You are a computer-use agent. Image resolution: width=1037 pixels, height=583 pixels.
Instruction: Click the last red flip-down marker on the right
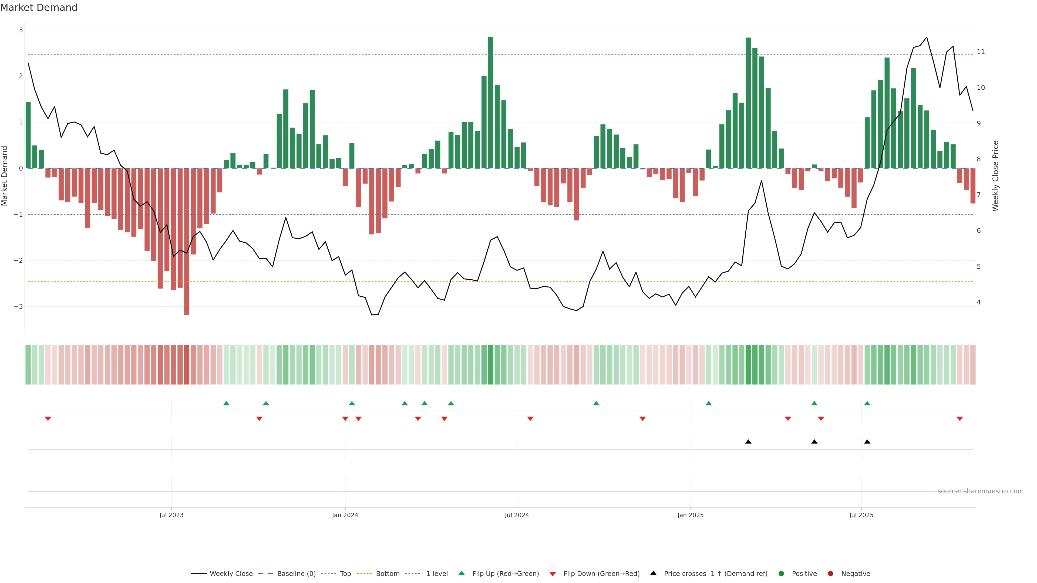click(x=960, y=419)
